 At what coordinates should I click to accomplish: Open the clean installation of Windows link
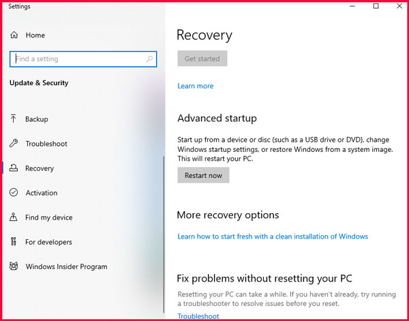273,236
